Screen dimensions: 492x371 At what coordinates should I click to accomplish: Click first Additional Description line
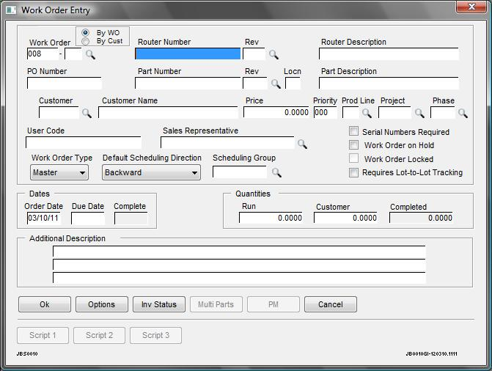tap(239, 251)
